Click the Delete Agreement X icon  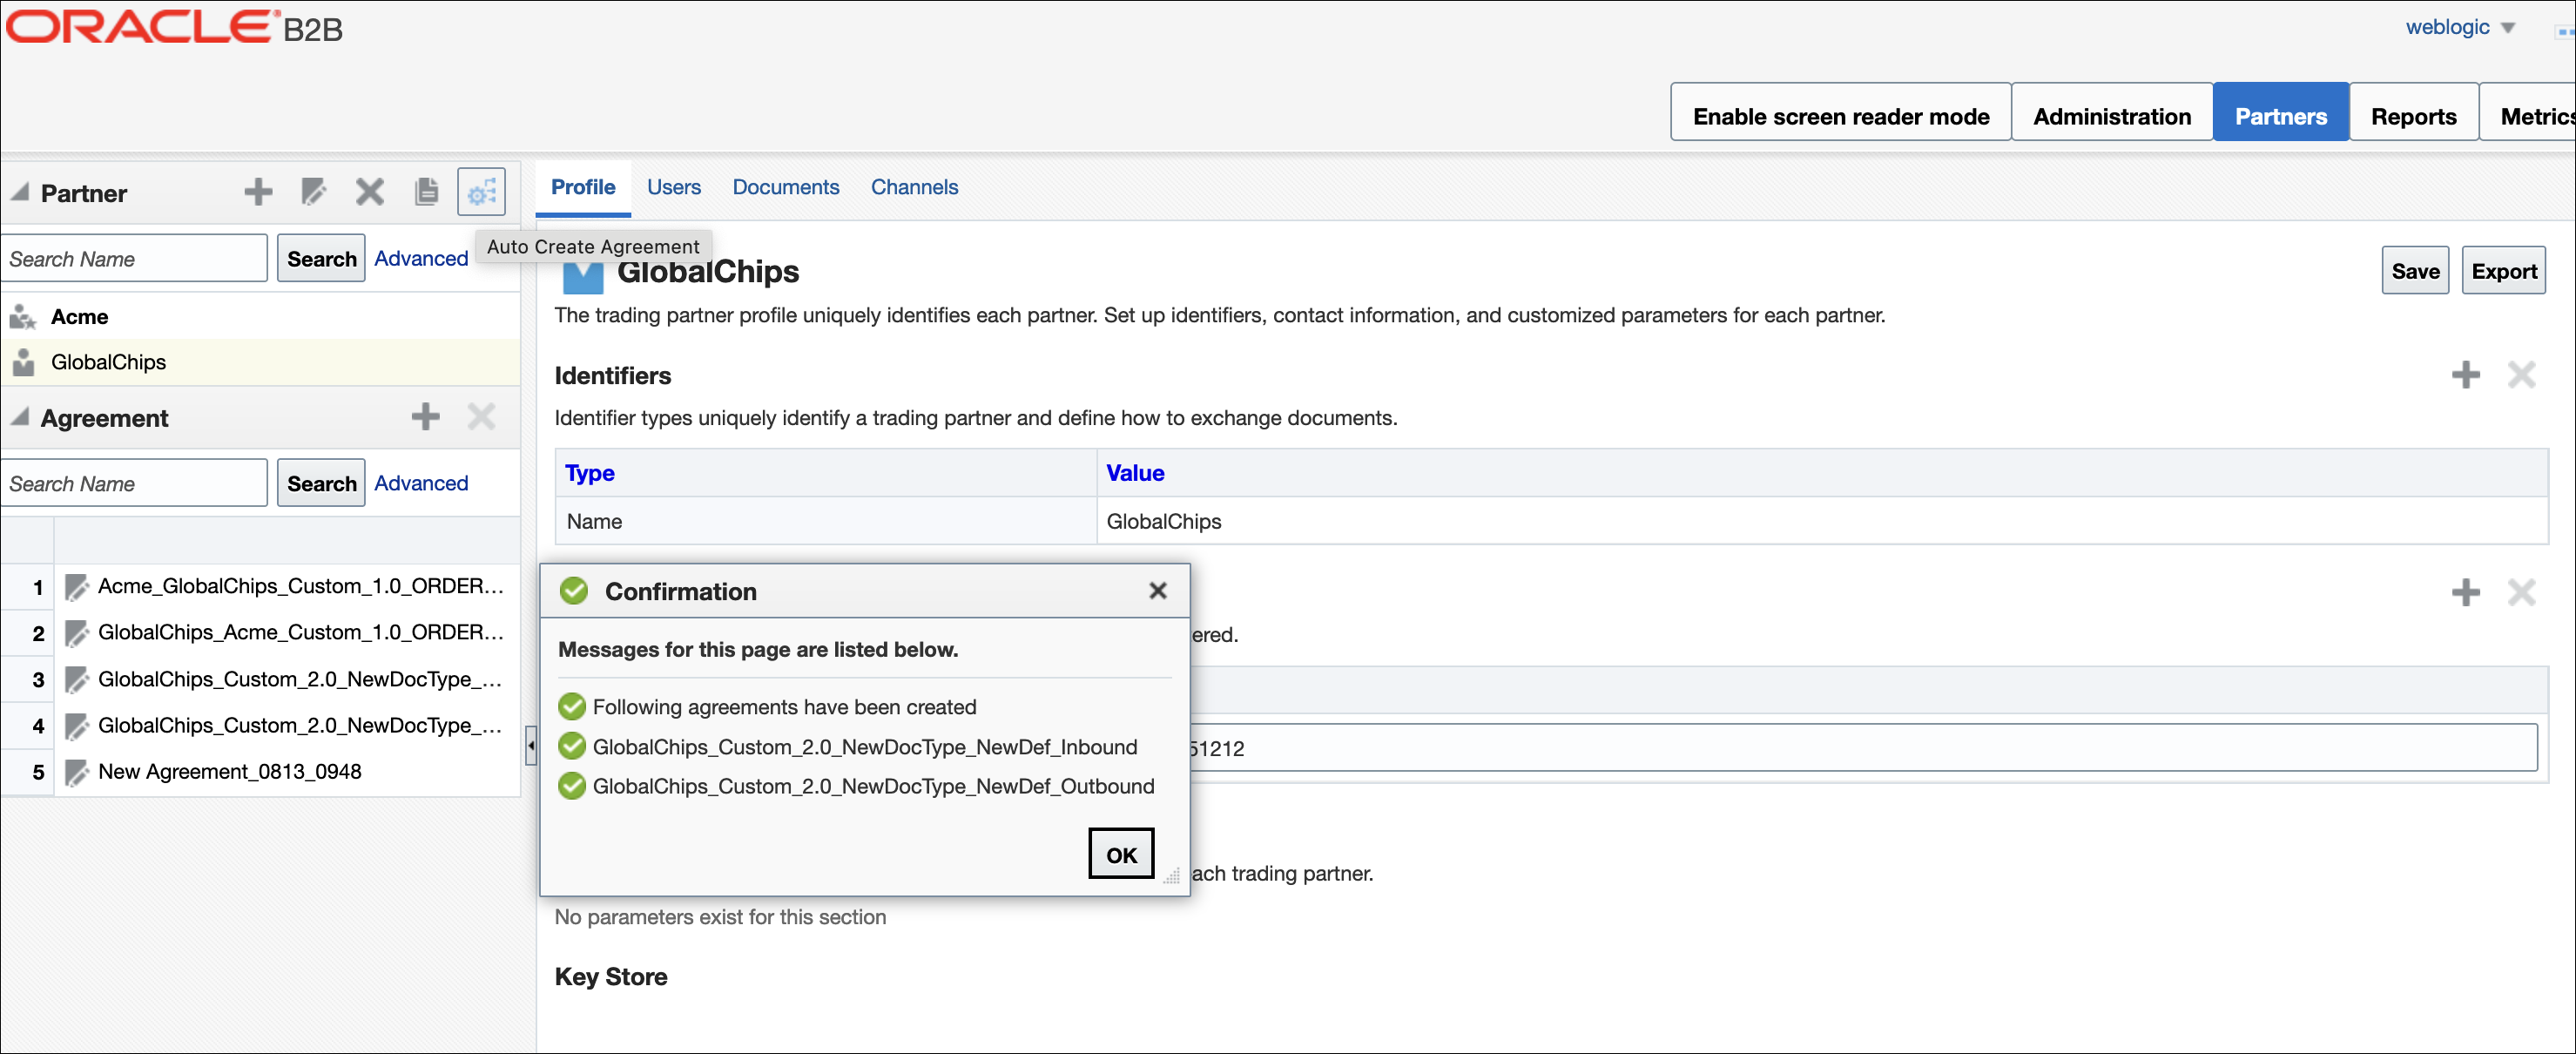pyautogui.click(x=482, y=417)
